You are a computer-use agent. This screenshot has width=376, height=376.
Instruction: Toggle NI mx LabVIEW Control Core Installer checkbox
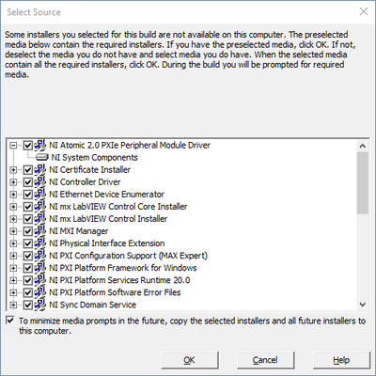pos(28,207)
